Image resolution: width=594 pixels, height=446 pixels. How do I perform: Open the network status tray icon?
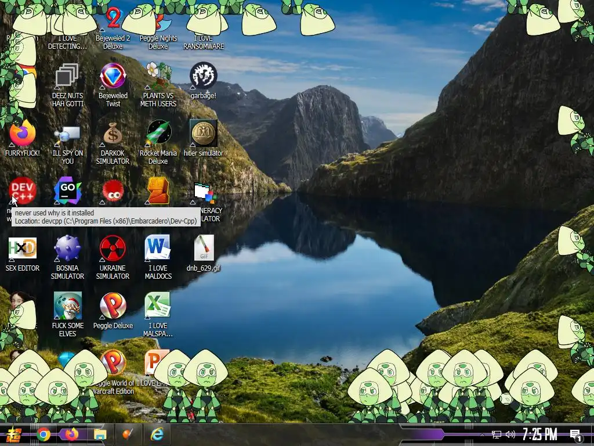(497, 434)
